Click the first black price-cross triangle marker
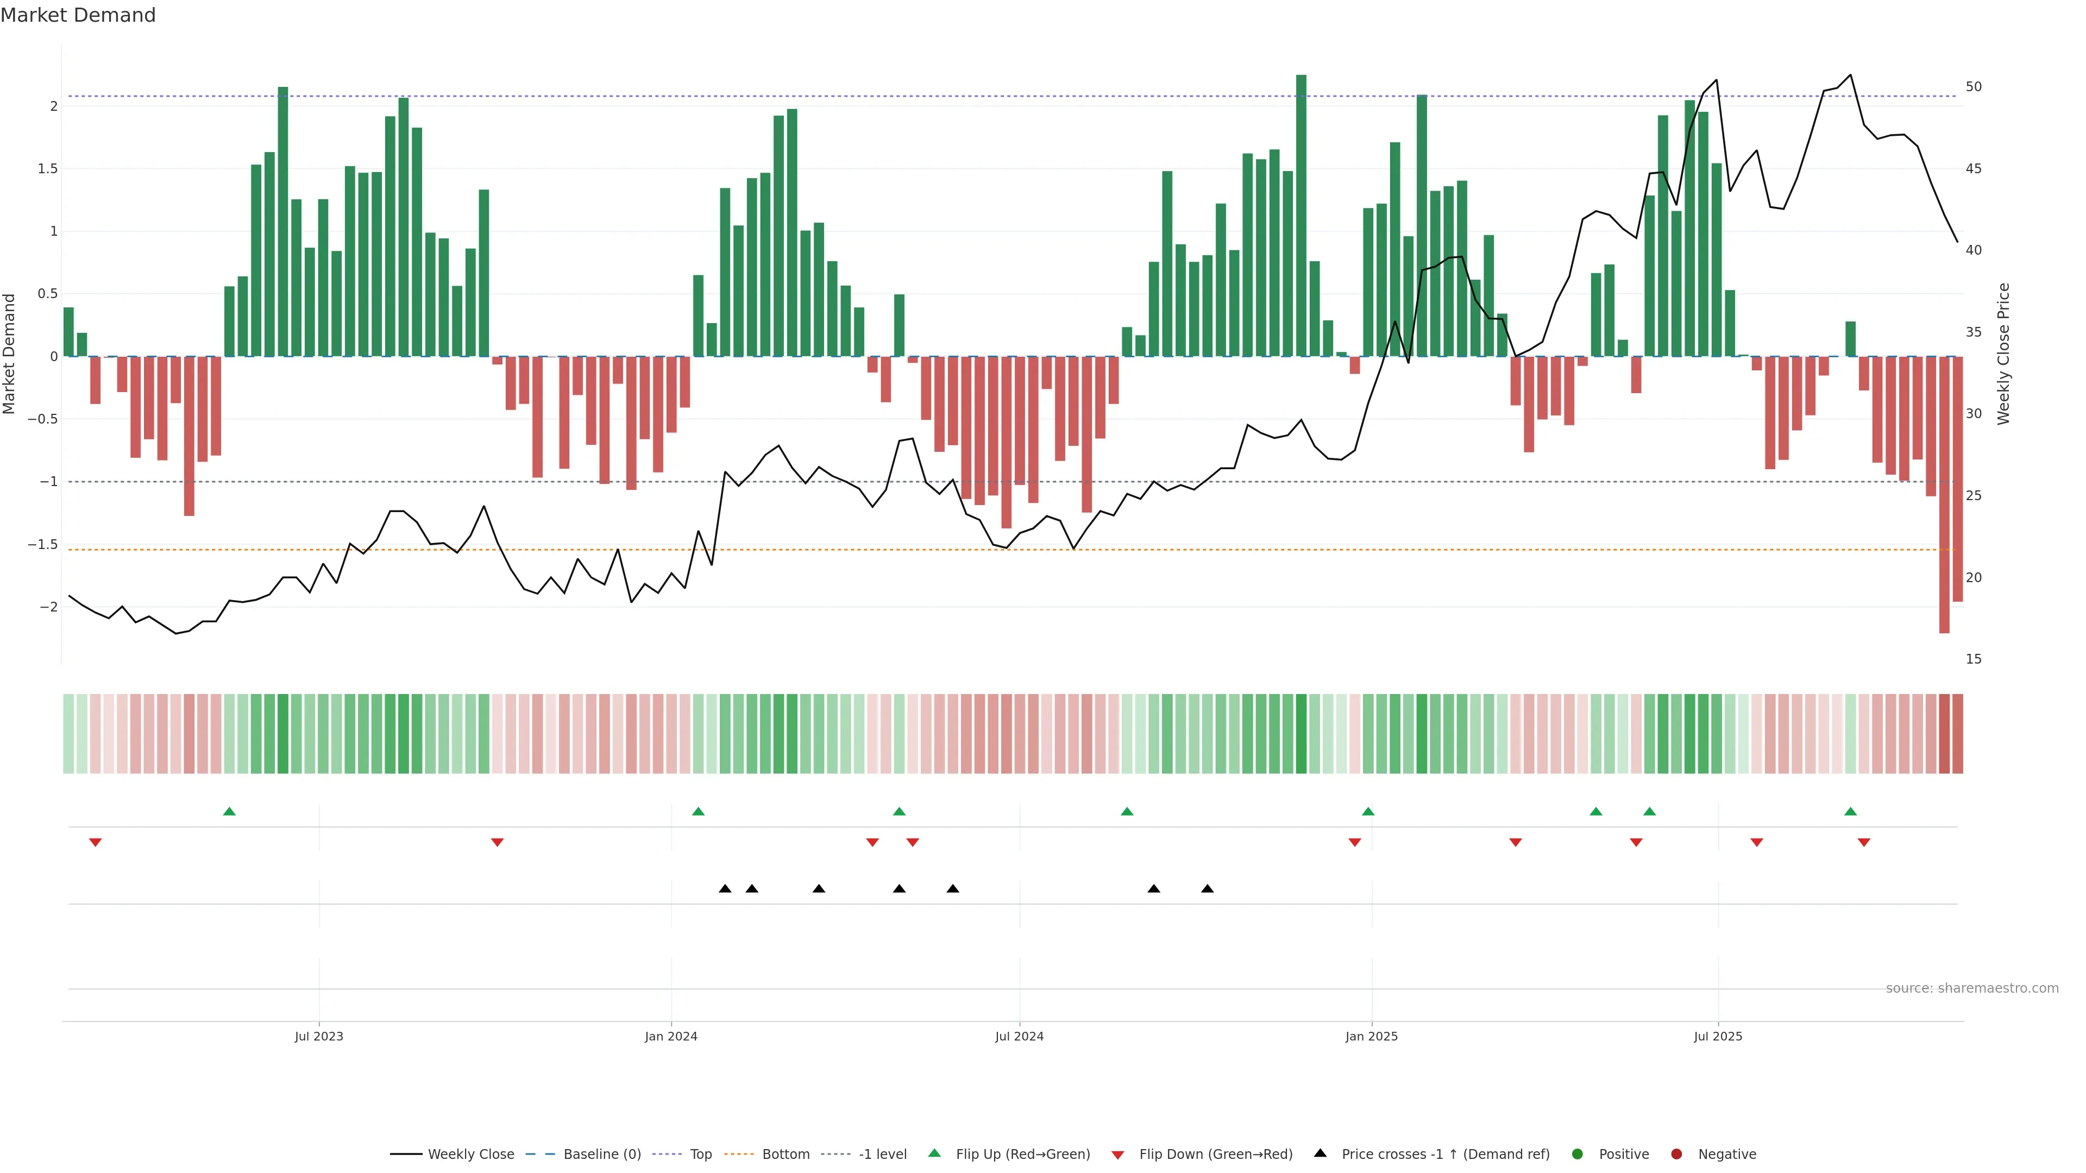This screenshot has width=2086, height=1173. point(725,889)
